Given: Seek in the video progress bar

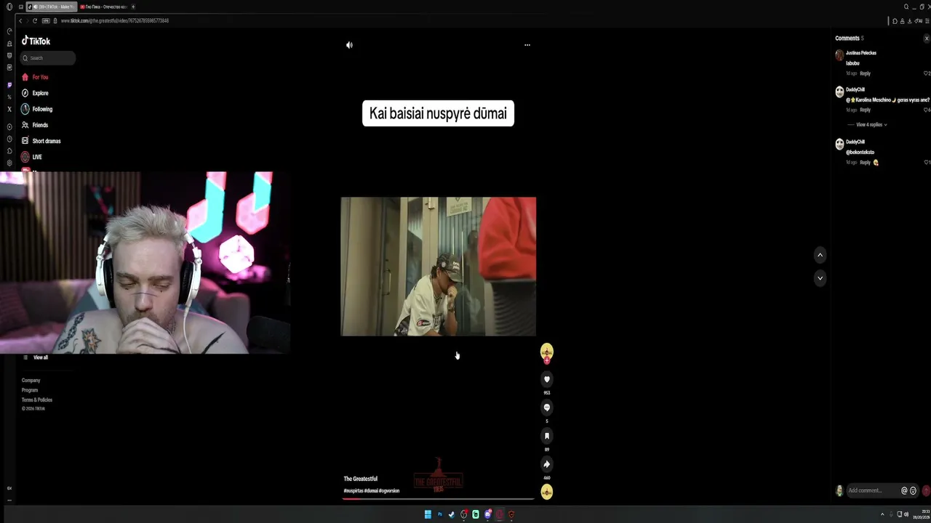Looking at the screenshot, I should point(438,499).
